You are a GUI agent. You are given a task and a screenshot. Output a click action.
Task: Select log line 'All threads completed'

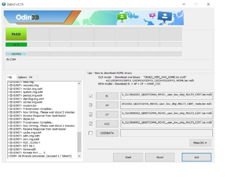[40, 156]
